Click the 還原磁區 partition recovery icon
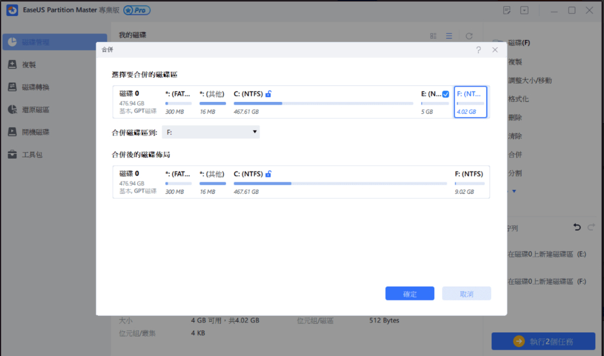604x356 pixels. [12, 110]
